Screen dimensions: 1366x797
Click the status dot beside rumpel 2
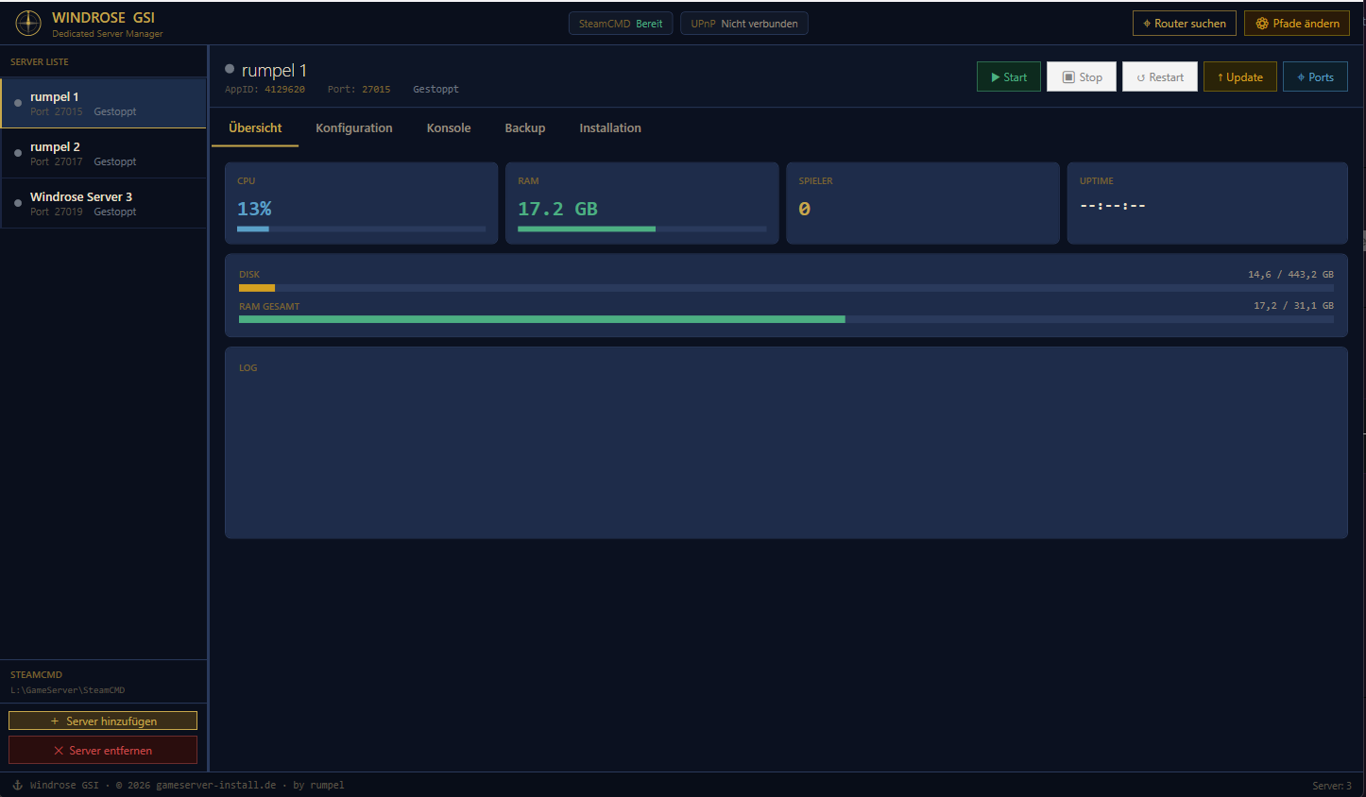(x=18, y=153)
